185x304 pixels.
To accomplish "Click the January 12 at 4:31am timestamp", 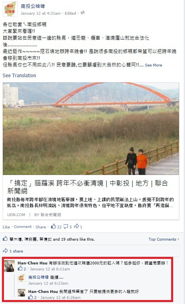I will point(41,13).
